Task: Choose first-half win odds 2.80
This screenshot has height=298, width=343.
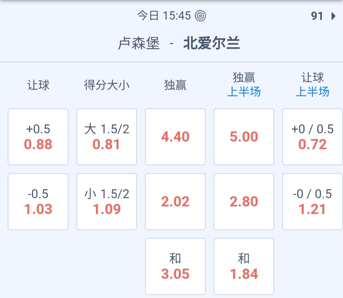Action: tap(244, 202)
